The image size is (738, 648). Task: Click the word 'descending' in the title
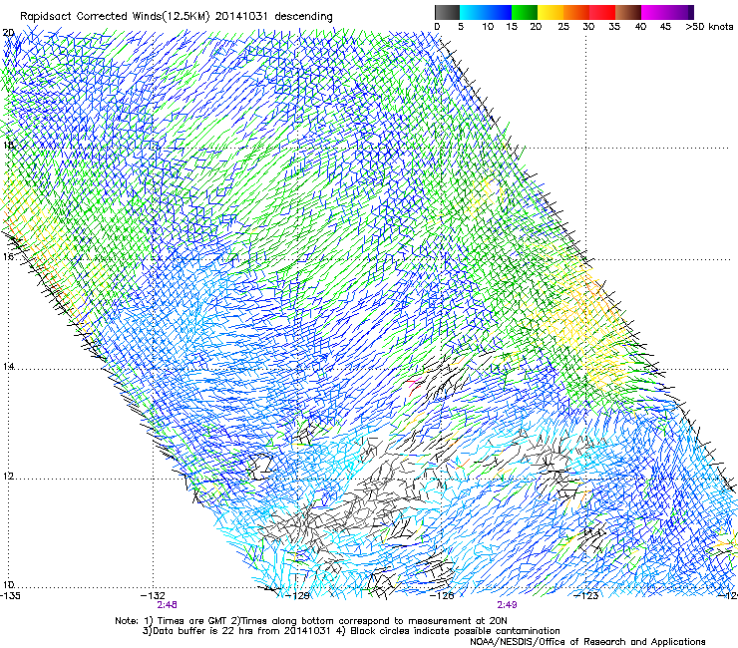click(x=303, y=17)
